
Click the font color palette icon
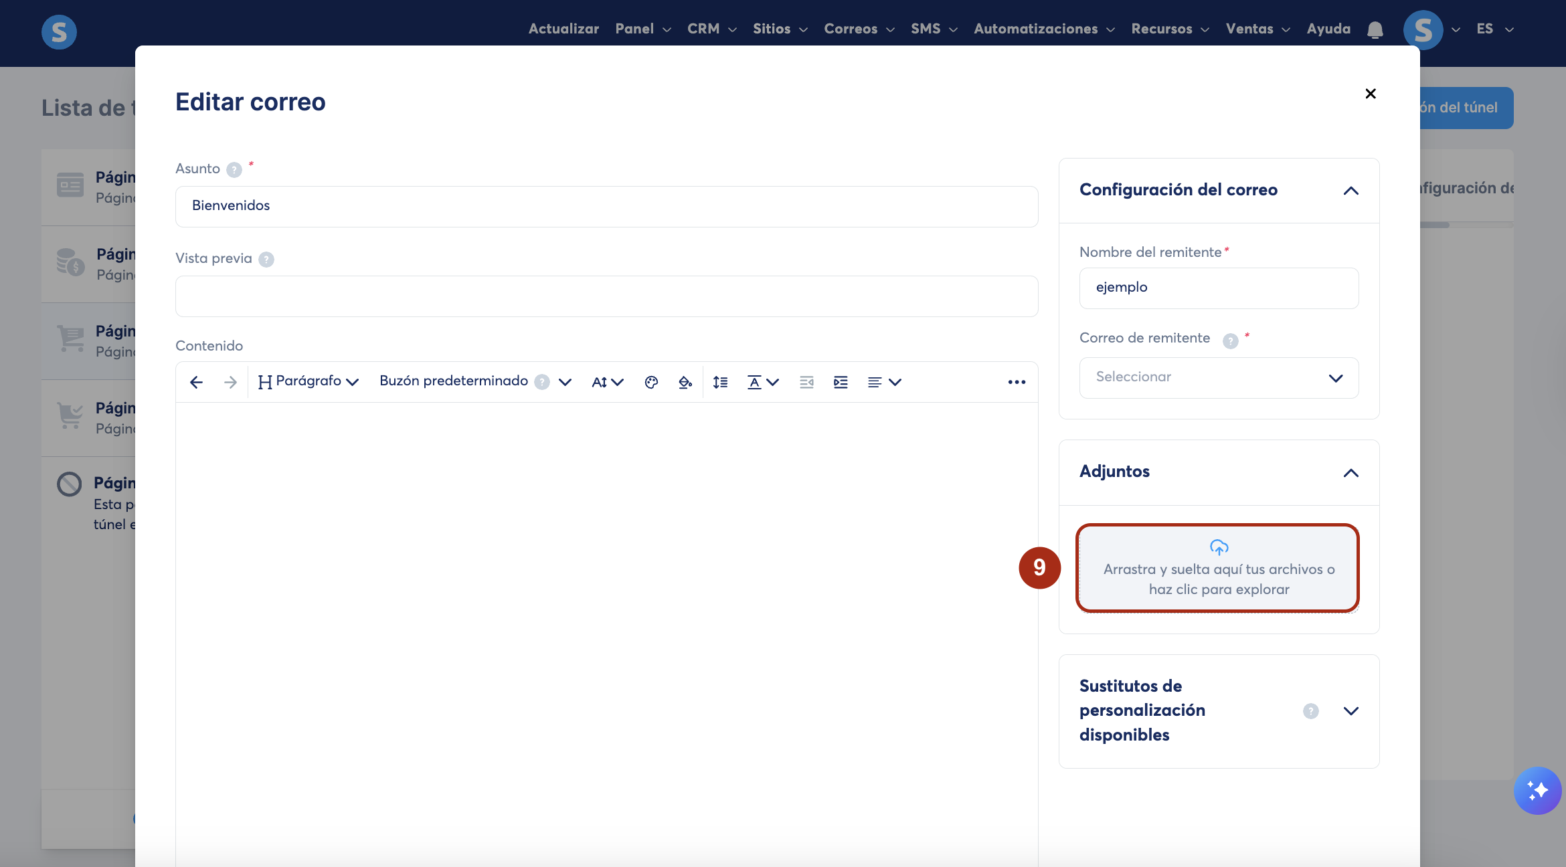coord(651,382)
